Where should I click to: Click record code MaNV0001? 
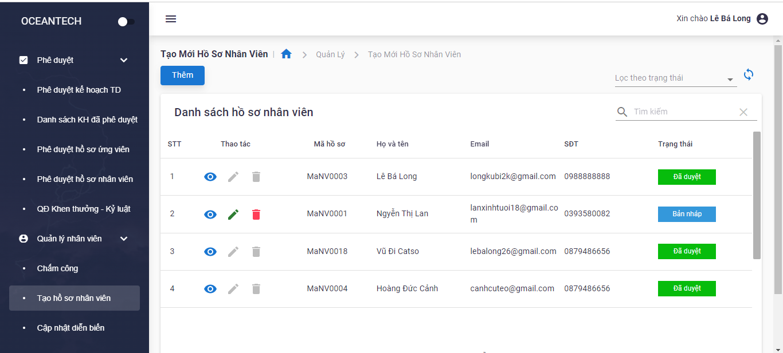click(x=327, y=213)
